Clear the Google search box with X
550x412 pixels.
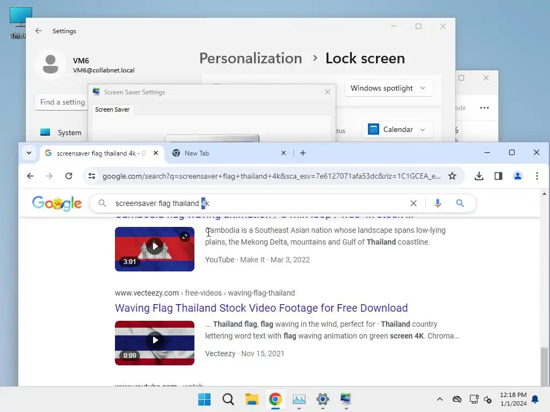pyautogui.click(x=414, y=203)
